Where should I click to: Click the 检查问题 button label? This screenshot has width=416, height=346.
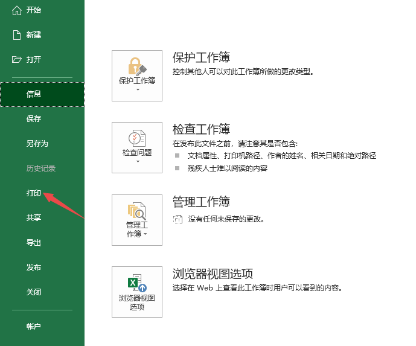pyautogui.click(x=137, y=153)
